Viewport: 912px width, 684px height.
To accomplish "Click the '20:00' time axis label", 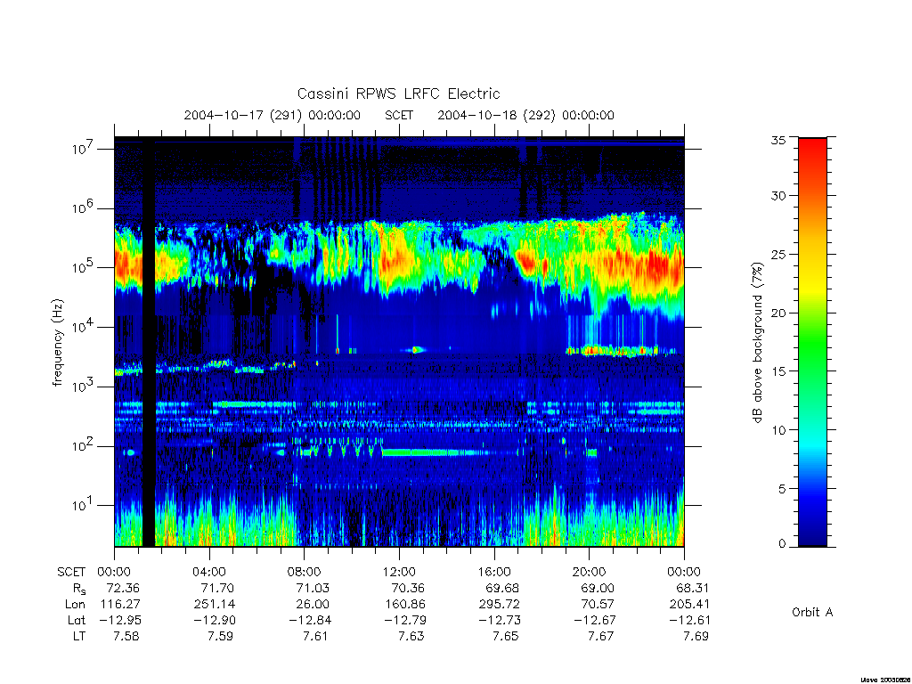I will click(x=590, y=572).
